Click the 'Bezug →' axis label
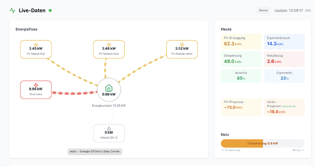 tap(298, 150)
